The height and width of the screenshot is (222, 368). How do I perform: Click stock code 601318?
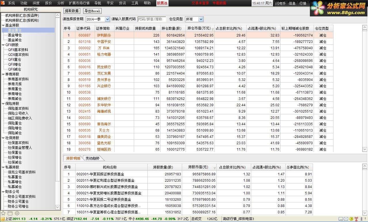tap(85, 41)
